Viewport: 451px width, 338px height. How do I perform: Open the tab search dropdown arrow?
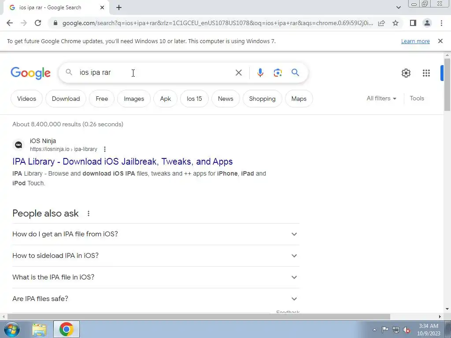point(398,7)
